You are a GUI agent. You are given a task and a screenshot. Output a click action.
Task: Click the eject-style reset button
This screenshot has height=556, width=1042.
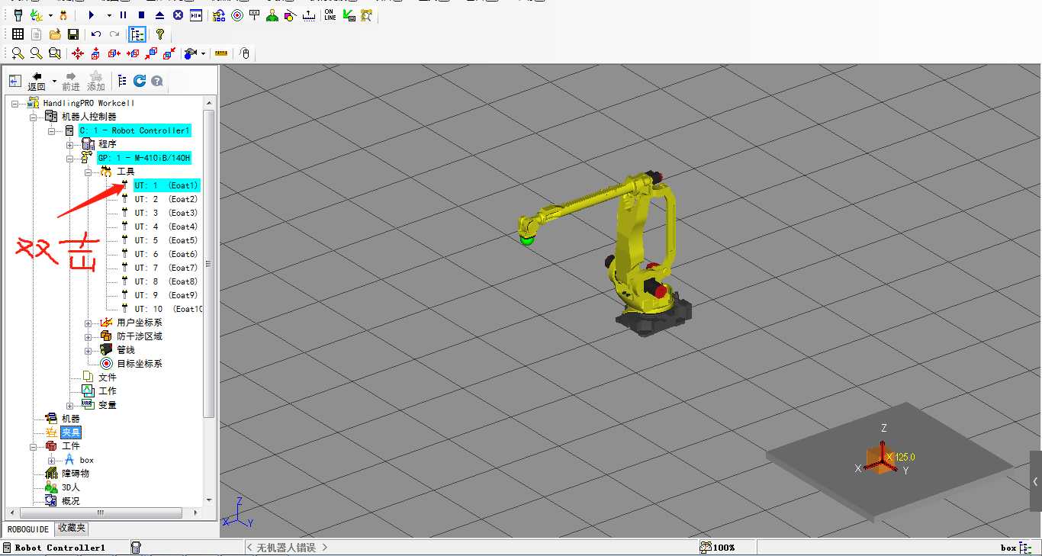click(x=159, y=14)
